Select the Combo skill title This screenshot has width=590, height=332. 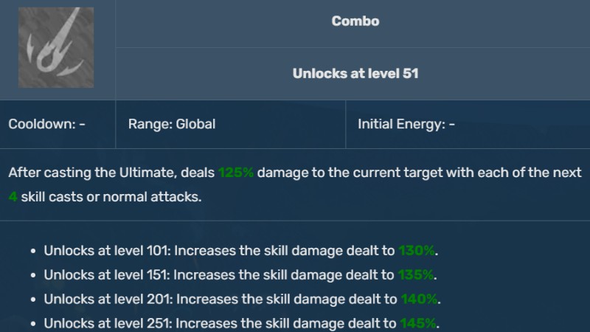click(x=355, y=21)
